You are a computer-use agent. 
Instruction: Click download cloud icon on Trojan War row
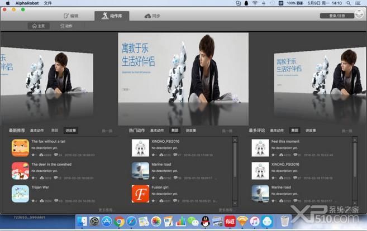click(42, 201)
